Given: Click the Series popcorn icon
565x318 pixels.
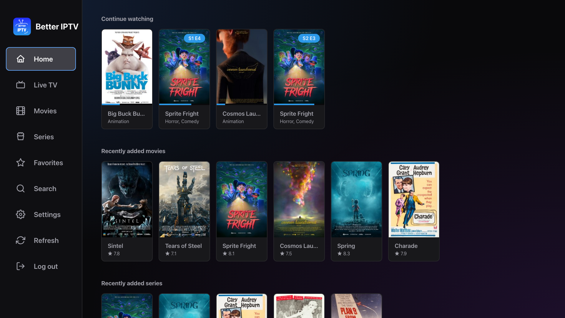Looking at the screenshot, I should [21, 137].
